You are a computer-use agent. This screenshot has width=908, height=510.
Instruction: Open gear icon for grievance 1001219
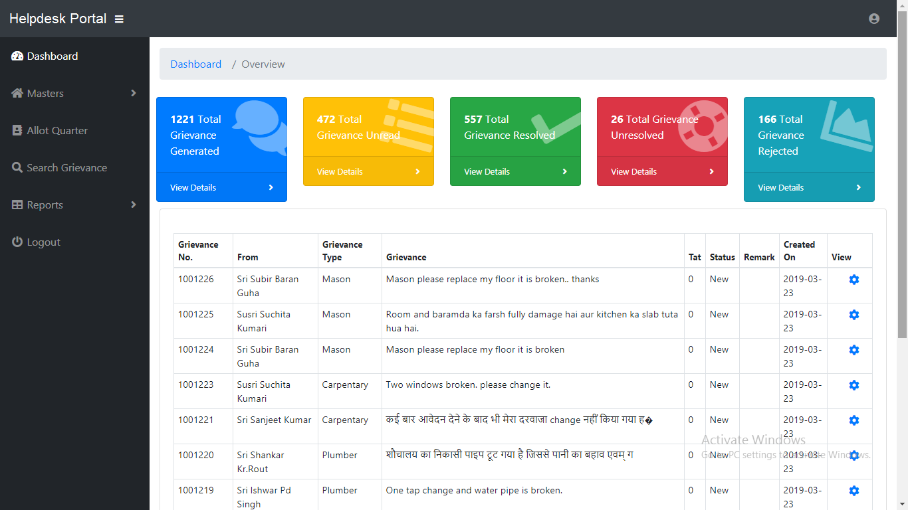(854, 491)
